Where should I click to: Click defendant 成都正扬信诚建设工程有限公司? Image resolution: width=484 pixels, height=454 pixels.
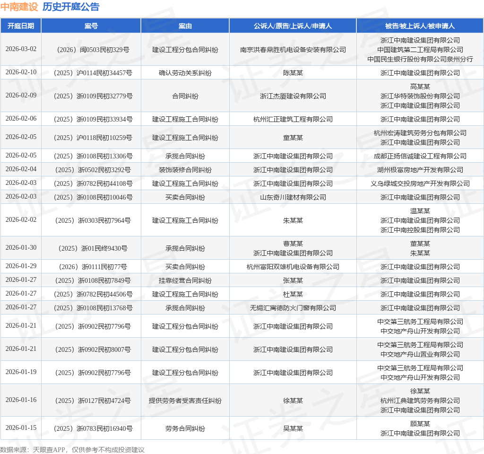coord(420,156)
